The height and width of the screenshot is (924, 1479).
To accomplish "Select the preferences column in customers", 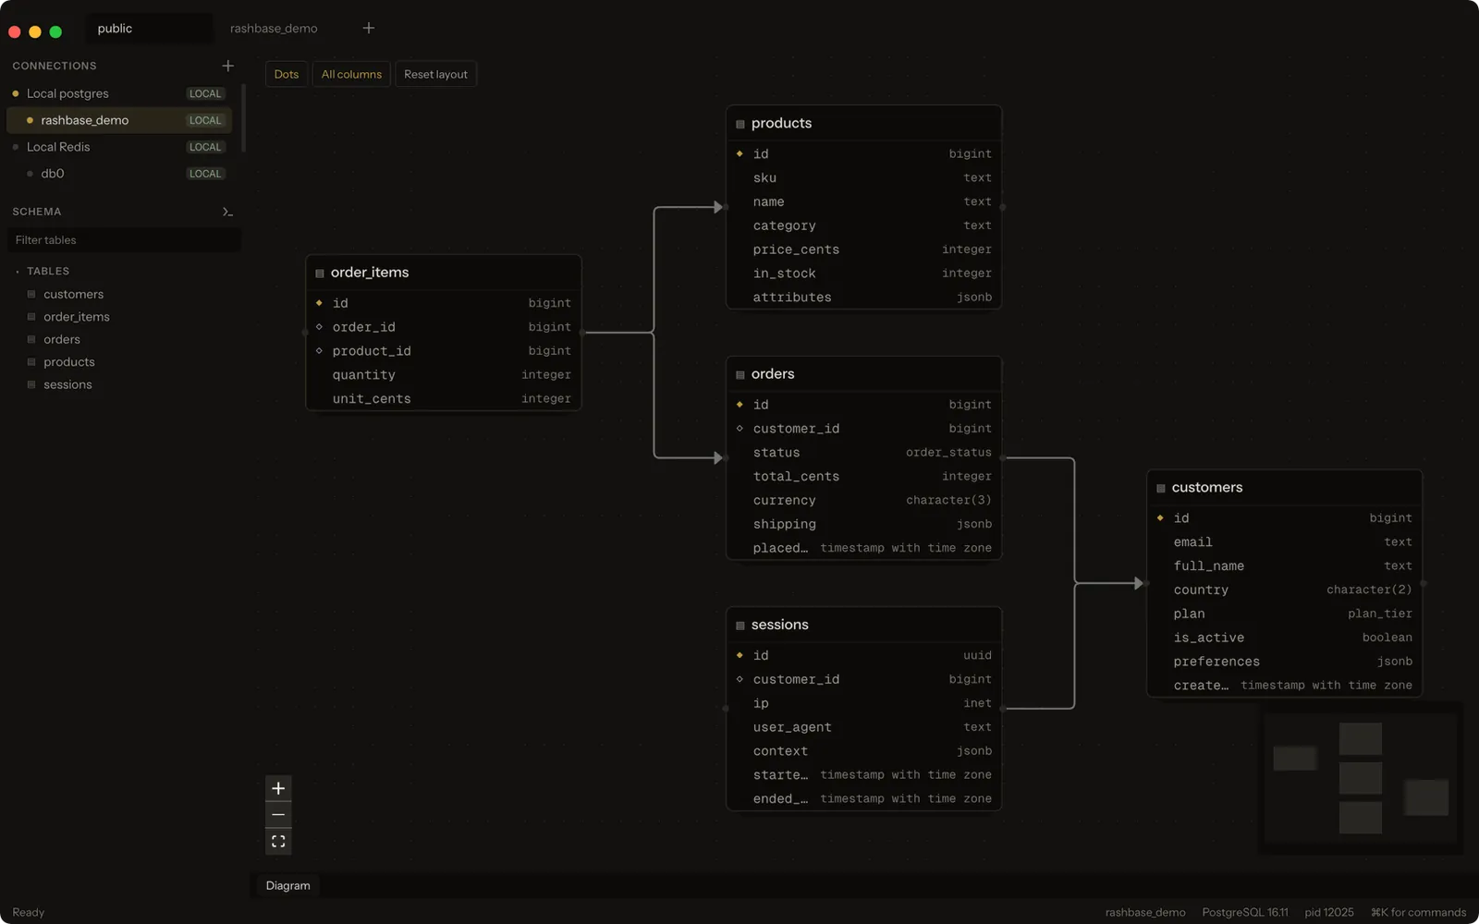I will pos(1285,662).
